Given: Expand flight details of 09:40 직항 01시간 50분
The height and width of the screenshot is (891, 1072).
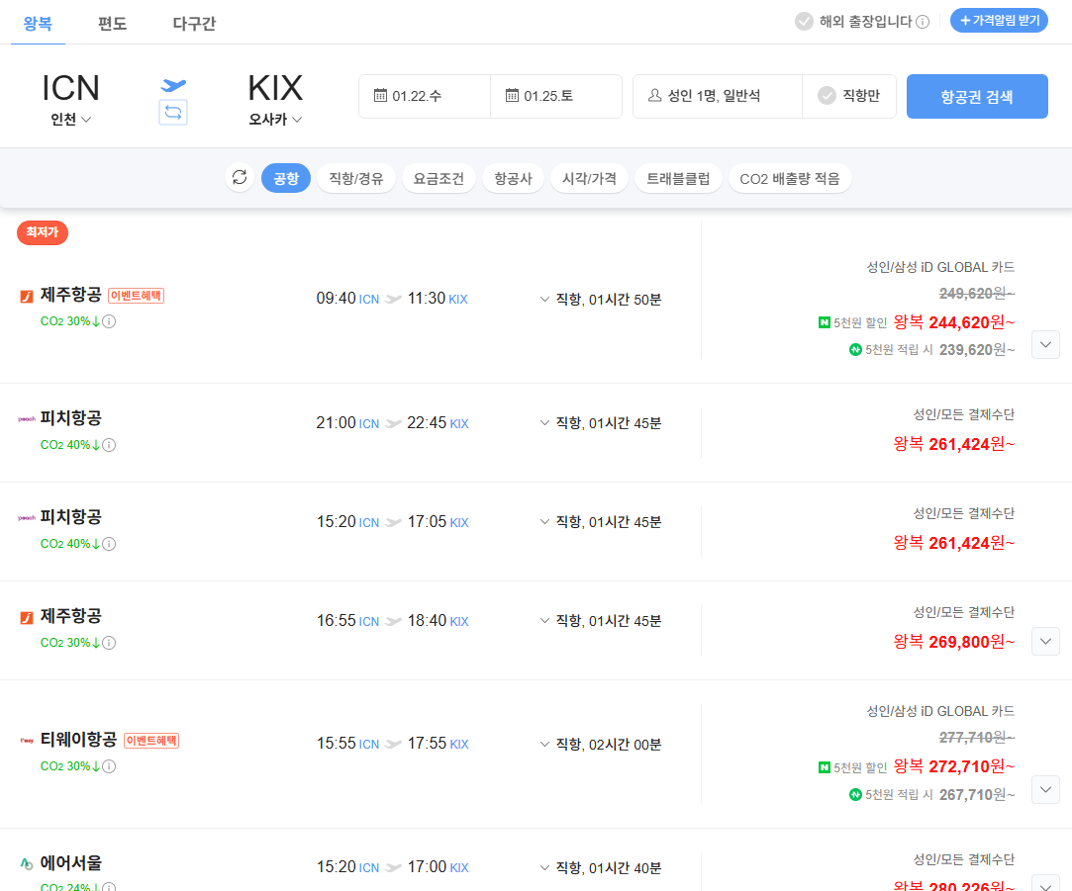Looking at the screenshot, I should [x=544, y=300].
